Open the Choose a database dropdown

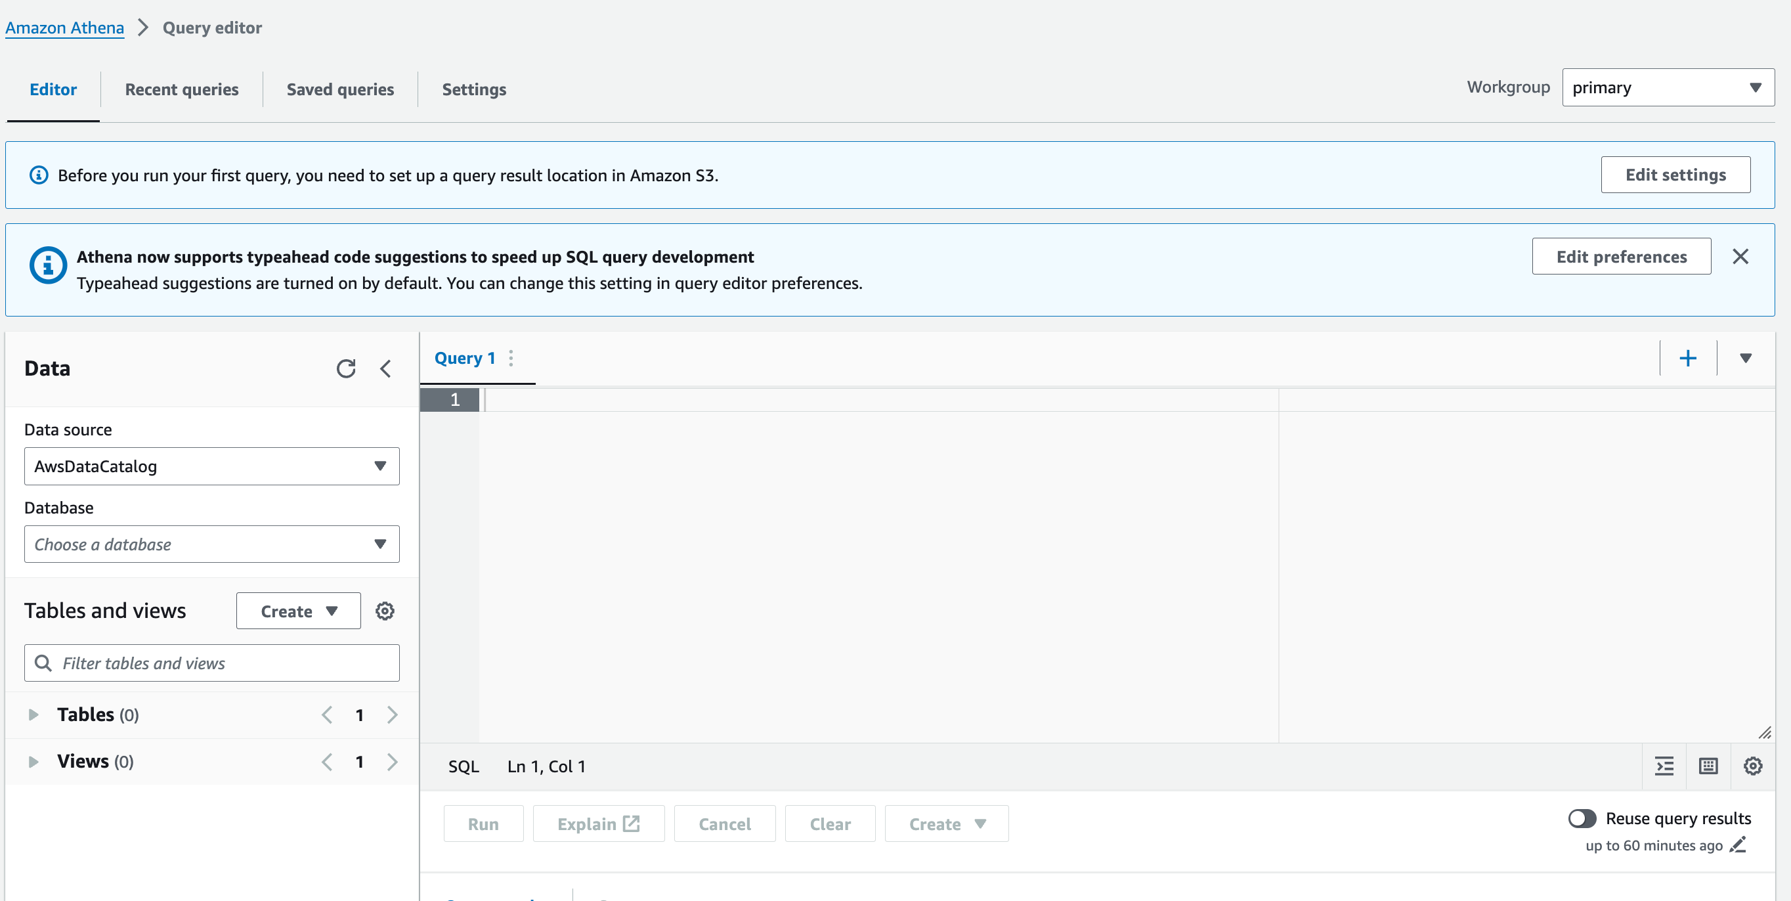pyautogui.click(x=211, y=544)
